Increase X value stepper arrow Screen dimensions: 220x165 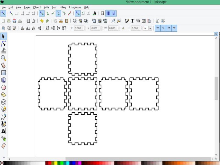point(85,27)
